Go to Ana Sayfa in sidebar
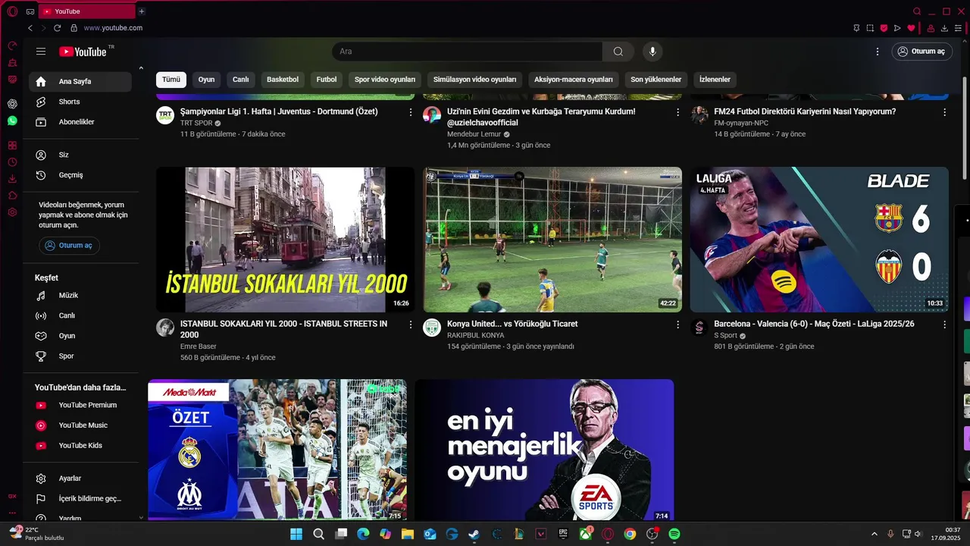Screen dimensions: 970x546 [80, 81]
